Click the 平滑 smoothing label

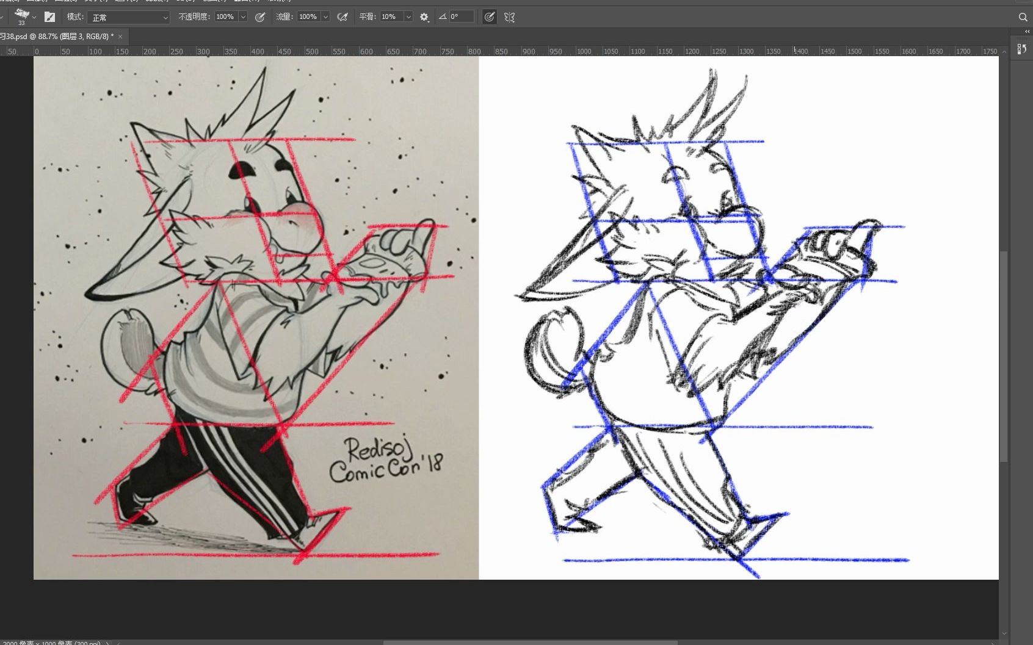click(x=368, y=17)
